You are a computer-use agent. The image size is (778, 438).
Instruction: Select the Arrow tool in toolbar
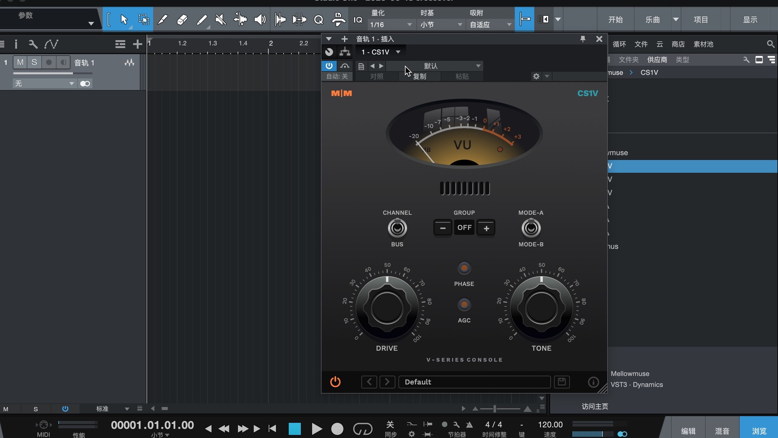[124, 19]
